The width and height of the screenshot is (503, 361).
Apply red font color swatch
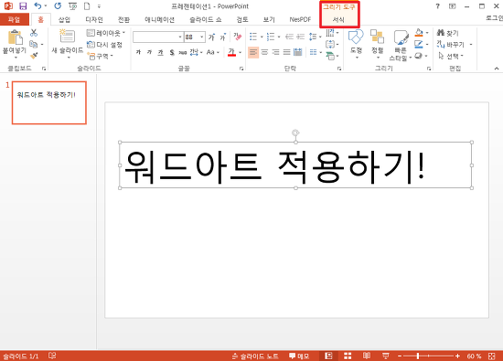(x=231, y=52)
